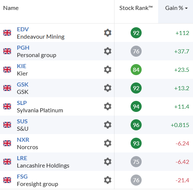Click the UK flag beside PGH
This screenshot has height=190, width=193.
[x=7, y=51]
